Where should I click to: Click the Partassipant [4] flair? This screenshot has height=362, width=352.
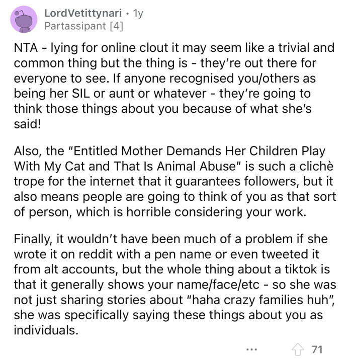83,25
